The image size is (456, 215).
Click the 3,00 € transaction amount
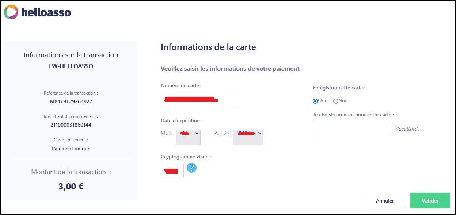pyautogui.click(x=71, y=187)
